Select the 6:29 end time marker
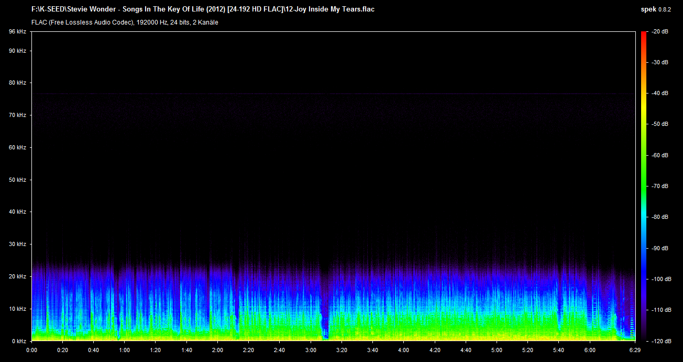This screenshot has width=683, height=362. (x=635, y=350)
